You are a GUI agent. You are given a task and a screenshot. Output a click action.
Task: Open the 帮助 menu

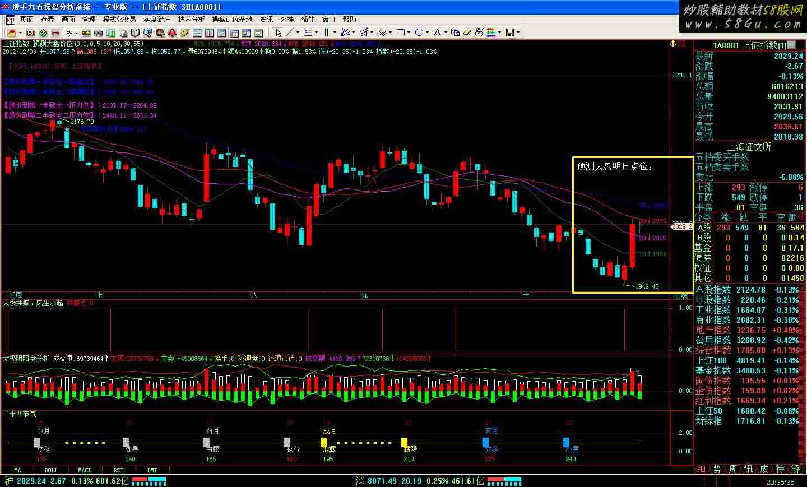pos(349,19)
